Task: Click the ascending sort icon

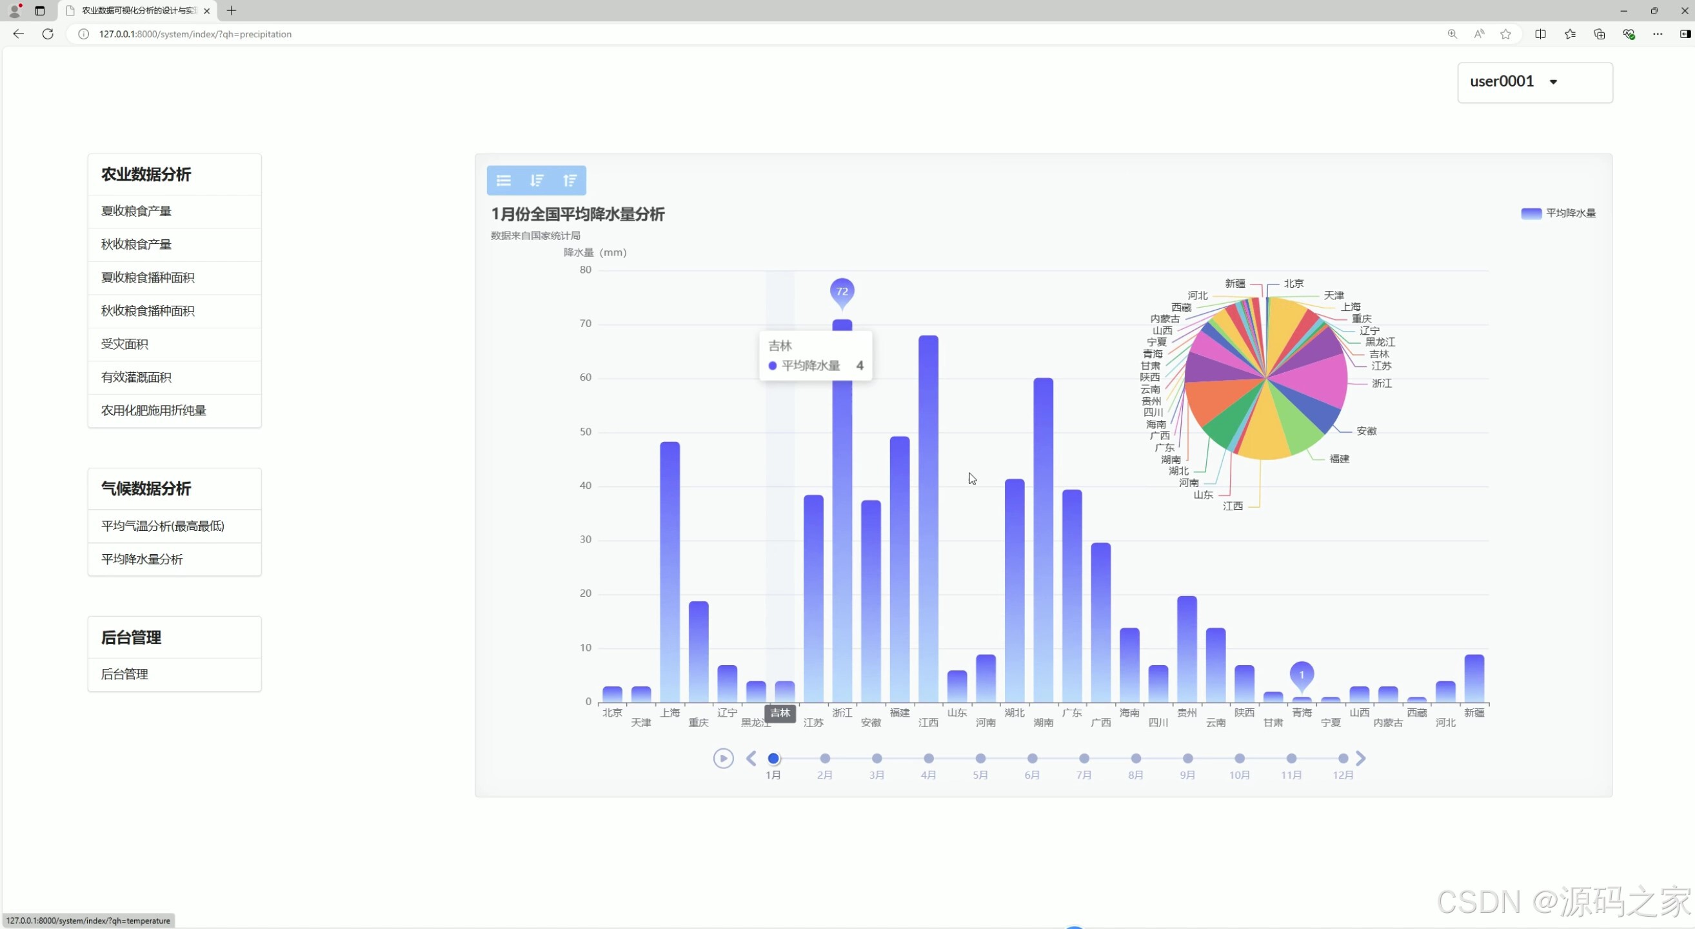Action: [570, 180]
